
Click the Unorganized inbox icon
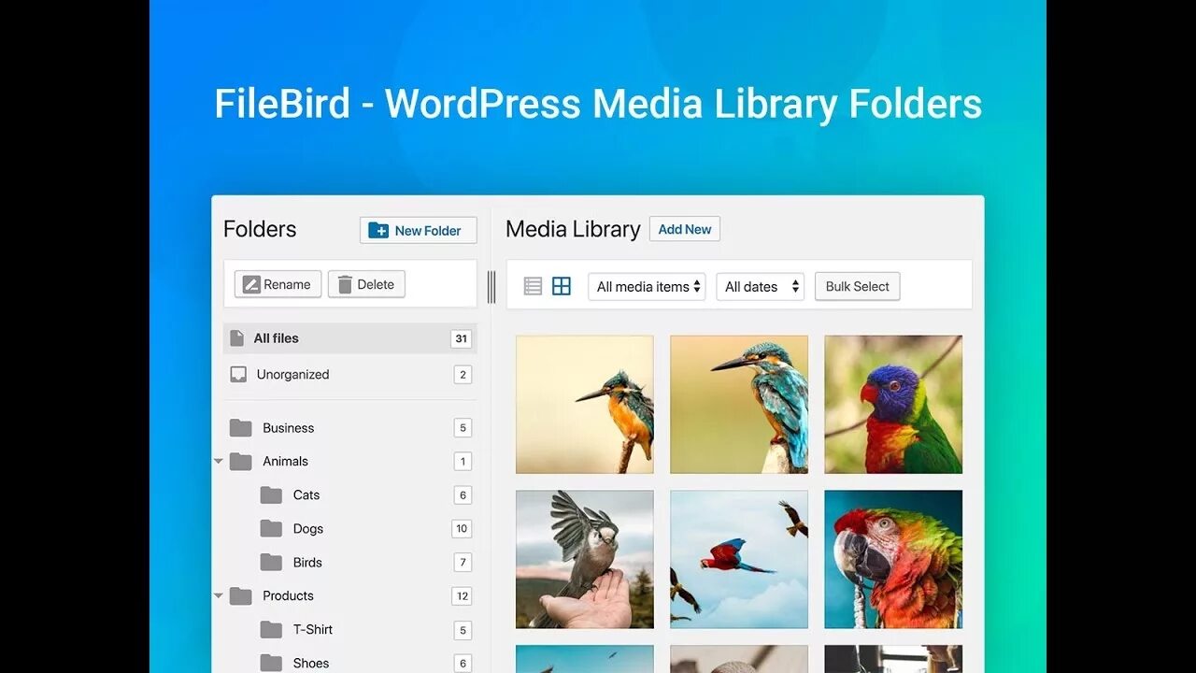point(238,374)
